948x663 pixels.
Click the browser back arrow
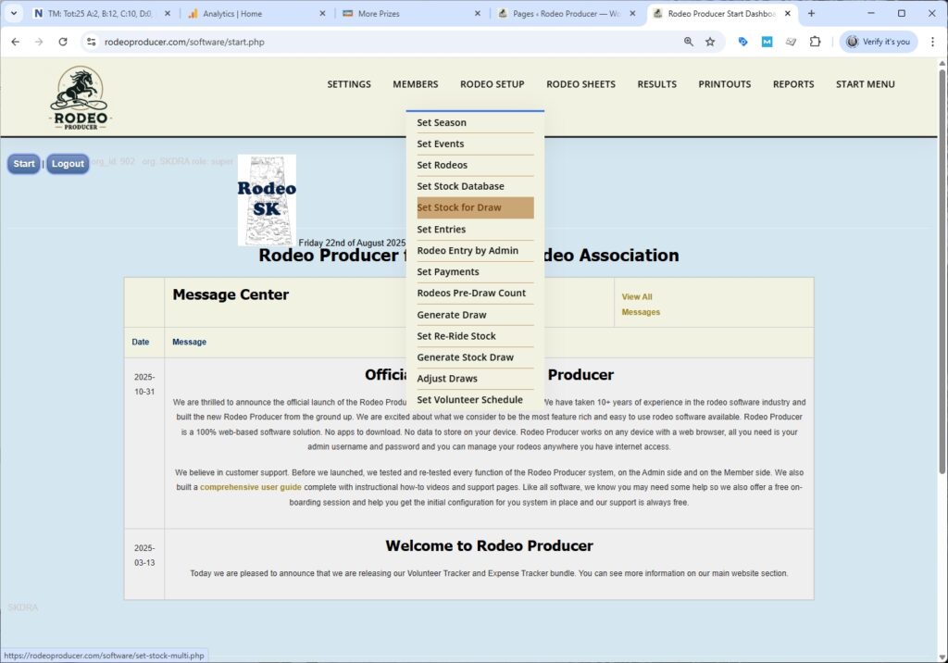click(x=15, y=42)
